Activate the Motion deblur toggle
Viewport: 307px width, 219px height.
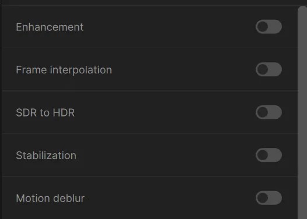coord(268,198)
